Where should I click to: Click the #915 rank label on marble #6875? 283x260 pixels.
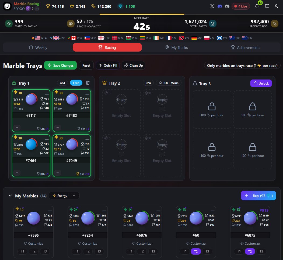point(264,210)
